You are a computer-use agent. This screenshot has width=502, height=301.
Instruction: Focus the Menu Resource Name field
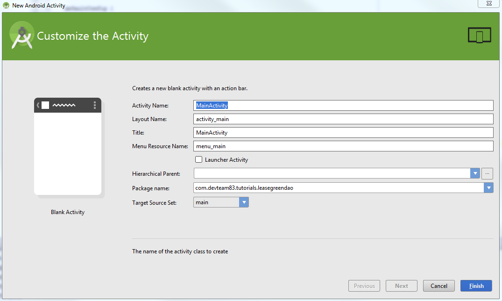pos(343,146)
